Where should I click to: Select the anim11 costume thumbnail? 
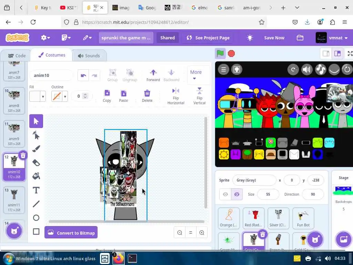tap(14, 200)
